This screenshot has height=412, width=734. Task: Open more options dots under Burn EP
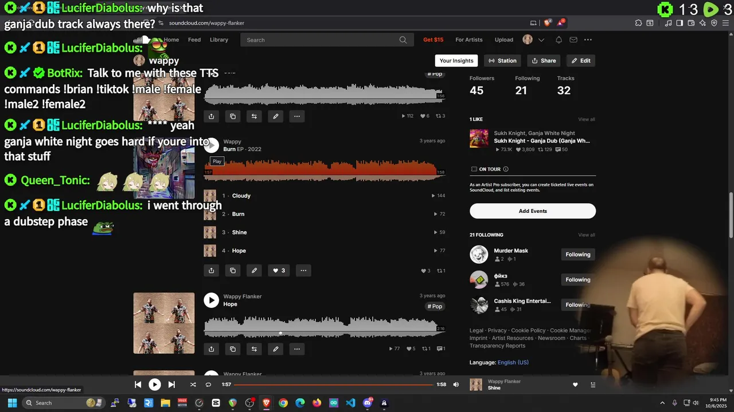pyautogui.click(x=303, y=271)
